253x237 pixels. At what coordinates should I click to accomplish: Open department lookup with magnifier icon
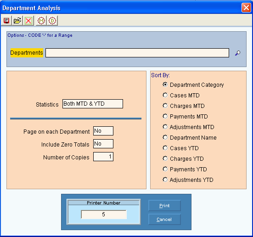[x=237, y=53]
